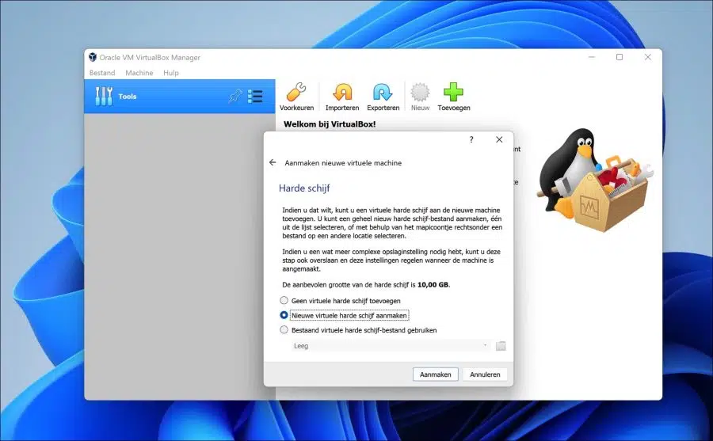Close the new virtual machine dialog
Image resolution: width=713 pixels, height=441 pixels.
click(x=499, y=139)
